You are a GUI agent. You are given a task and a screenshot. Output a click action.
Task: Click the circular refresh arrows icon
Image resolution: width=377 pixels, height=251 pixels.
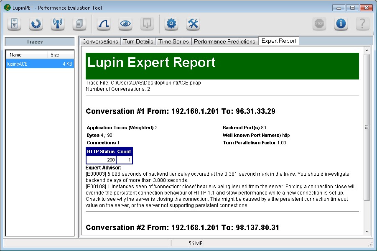(36, 23)
